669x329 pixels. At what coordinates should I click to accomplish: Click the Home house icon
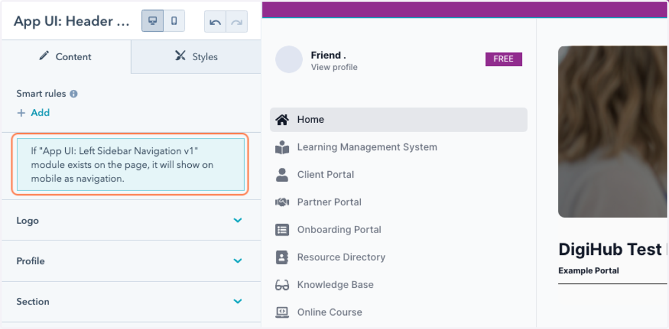coord(282,119)
